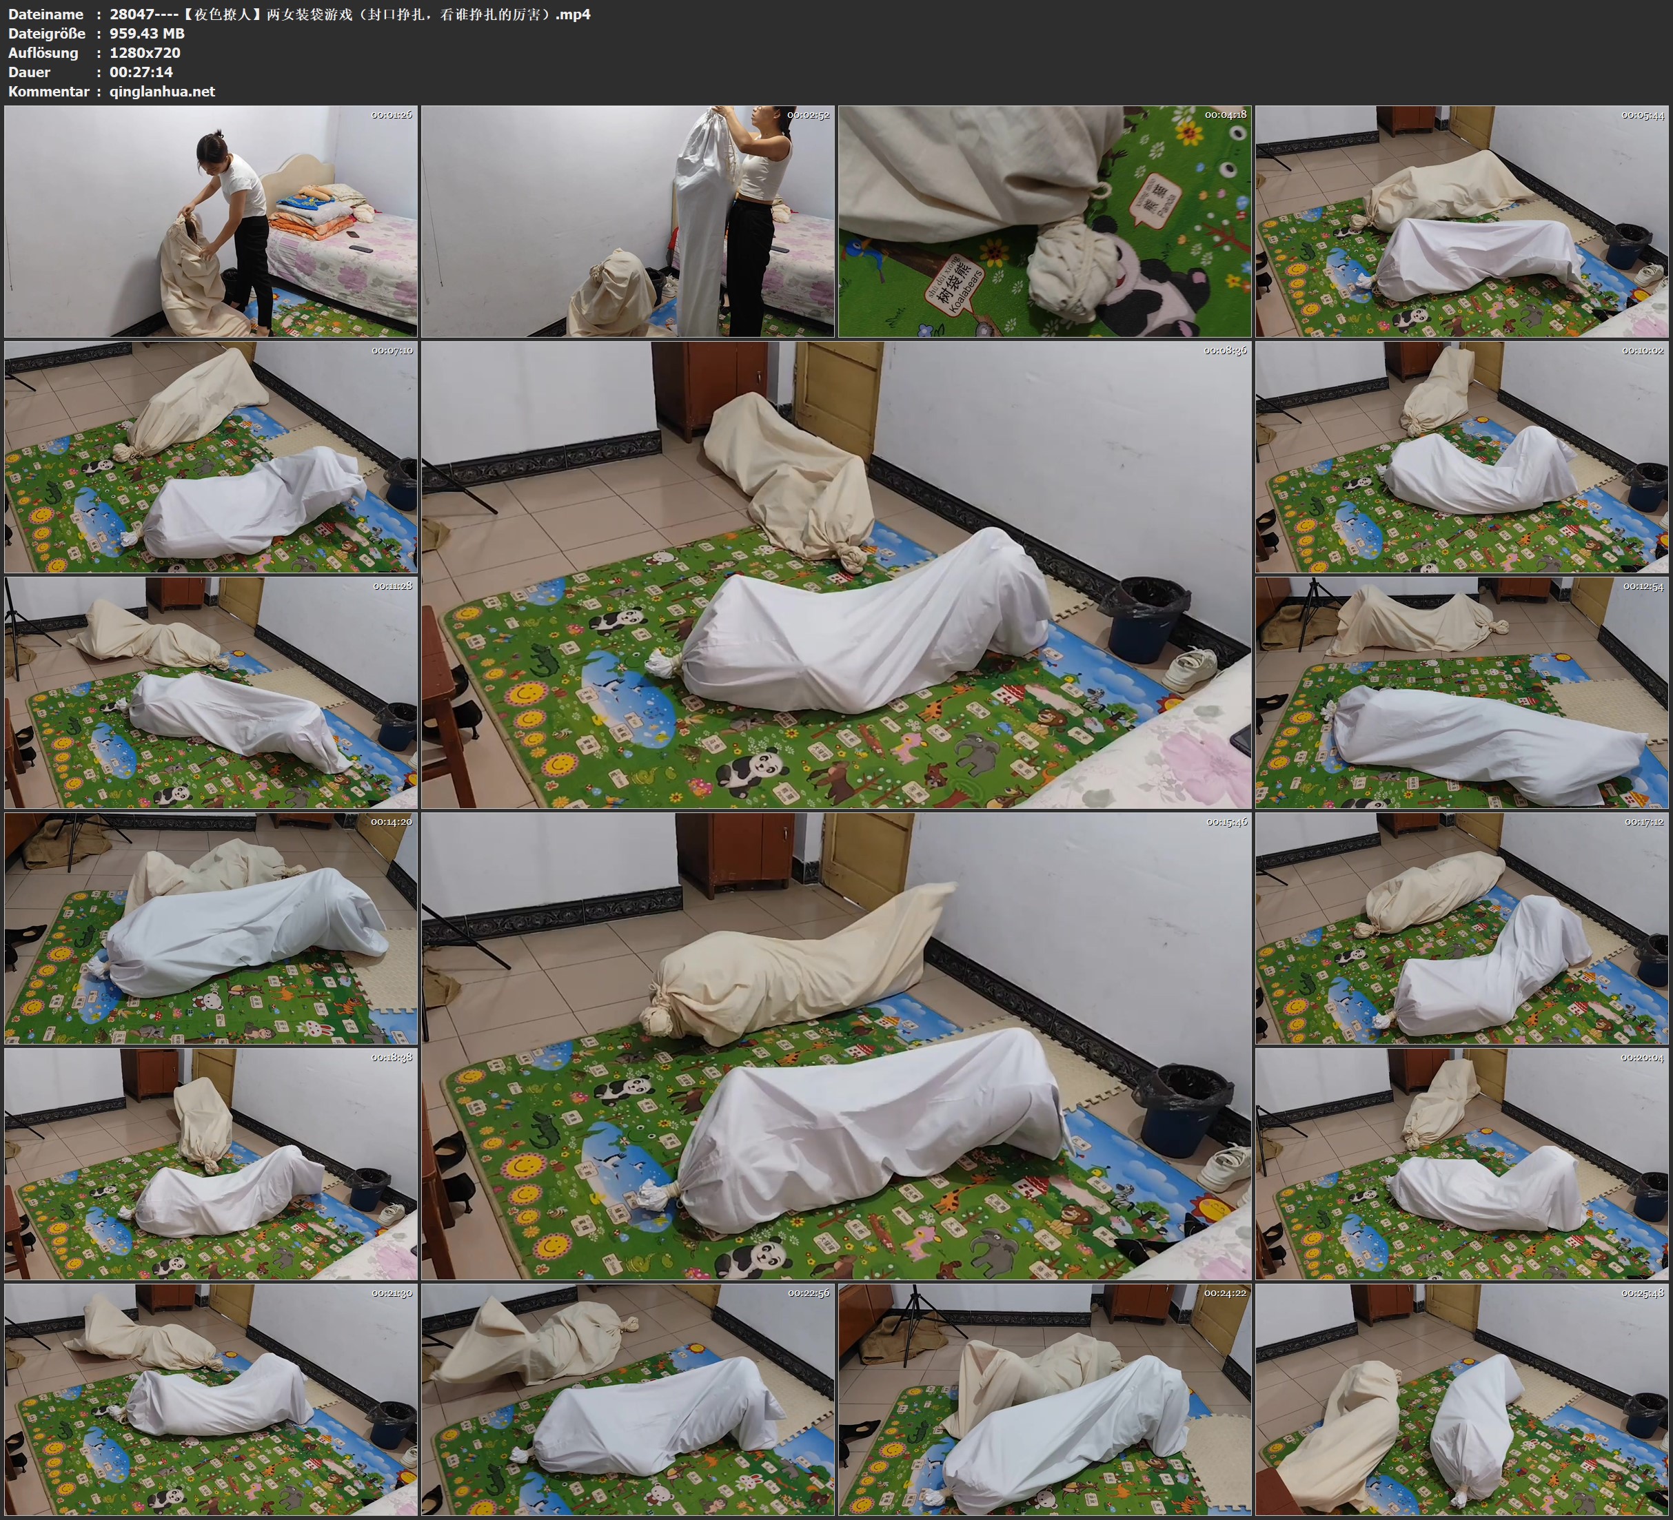Open the frame at 00:02:52
The width and height of the screenshot is (1673, 1520).
click(627, 220)
